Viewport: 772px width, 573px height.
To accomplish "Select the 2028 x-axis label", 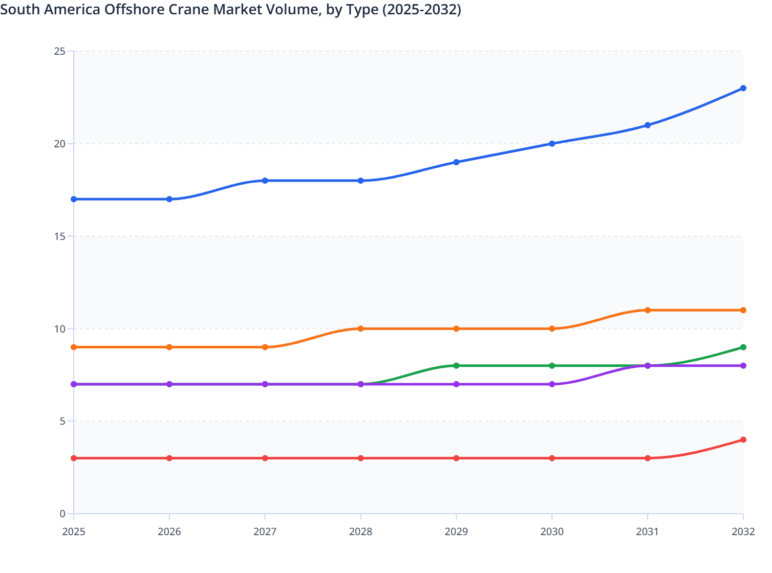I will click(x=360, y=532).
